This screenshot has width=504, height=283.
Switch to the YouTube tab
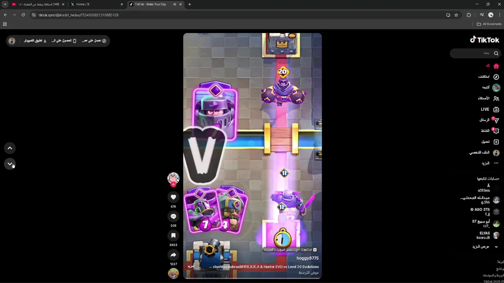[37, 4]
